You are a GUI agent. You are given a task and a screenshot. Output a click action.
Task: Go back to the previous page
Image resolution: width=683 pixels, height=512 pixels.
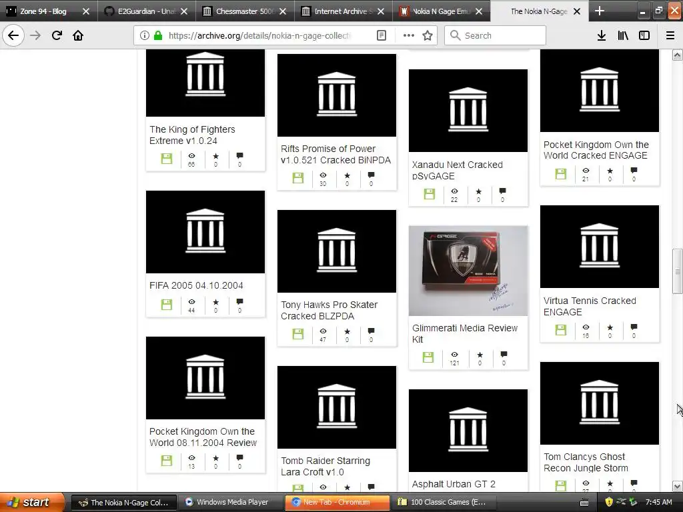[13, 35]
